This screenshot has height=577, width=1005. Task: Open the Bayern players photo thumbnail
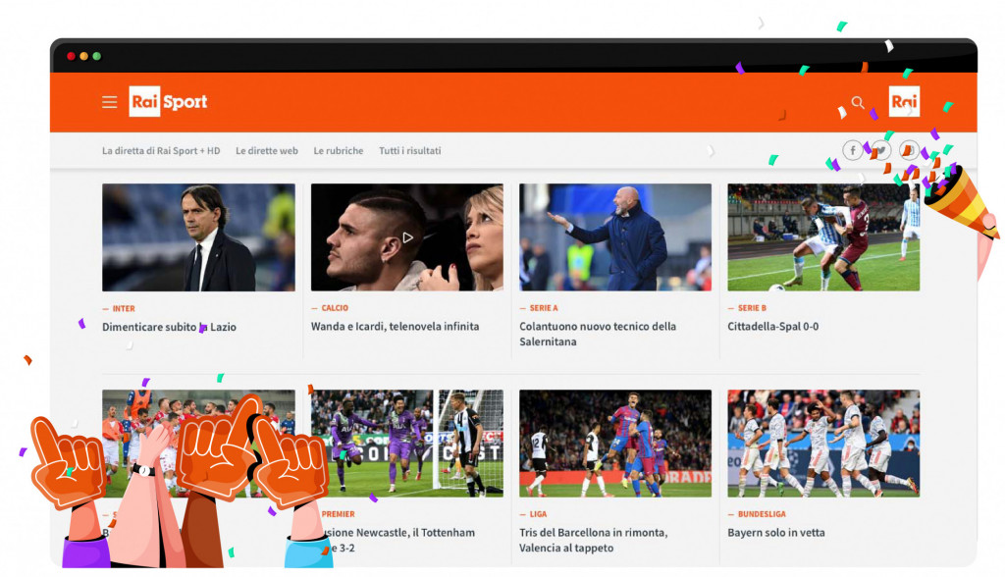point(823,444)
